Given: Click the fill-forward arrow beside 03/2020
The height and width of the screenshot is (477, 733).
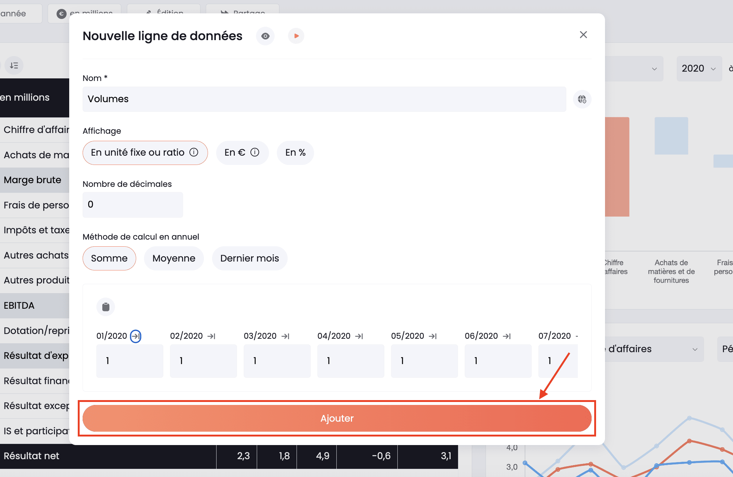Looking at the screenshot, I should pos(285,336).
